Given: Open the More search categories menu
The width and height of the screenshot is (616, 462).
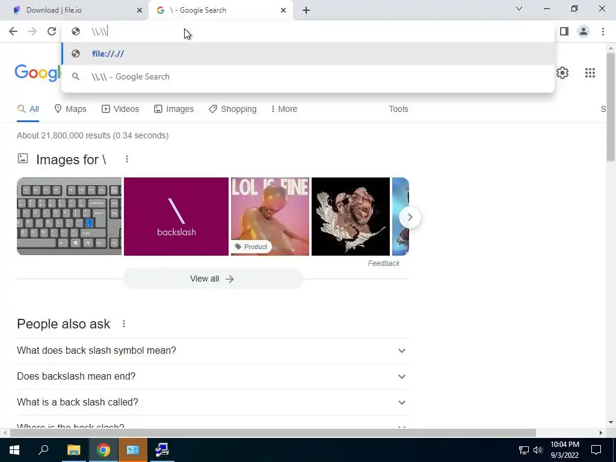Looking at the screenshot, I should [284, 109].
